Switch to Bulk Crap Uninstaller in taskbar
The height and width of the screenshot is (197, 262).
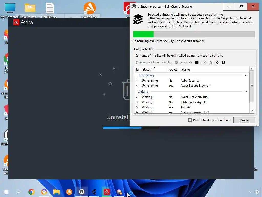tap(82, 192)
